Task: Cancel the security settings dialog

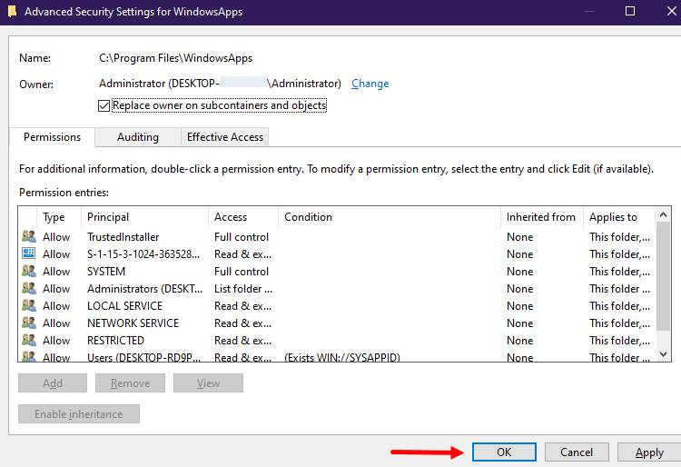Action: click(577, 452)
